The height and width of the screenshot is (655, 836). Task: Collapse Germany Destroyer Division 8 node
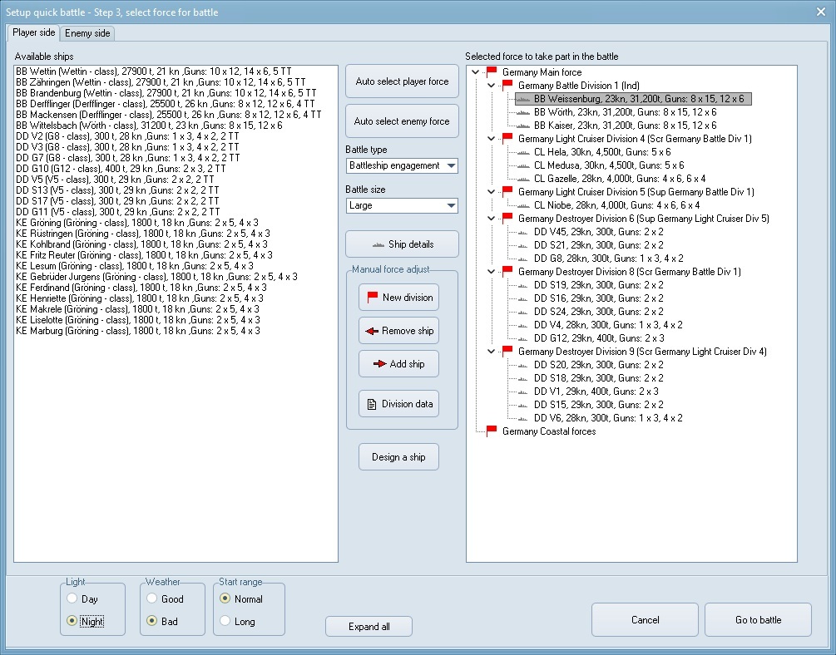tap(491, 272)
